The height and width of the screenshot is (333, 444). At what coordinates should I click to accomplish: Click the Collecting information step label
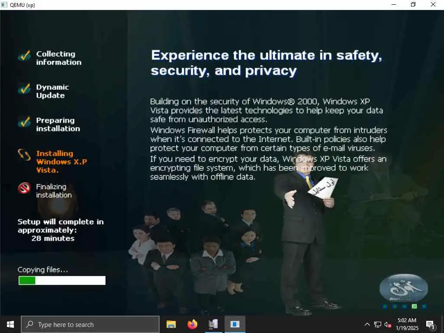[x=59, y=58]
